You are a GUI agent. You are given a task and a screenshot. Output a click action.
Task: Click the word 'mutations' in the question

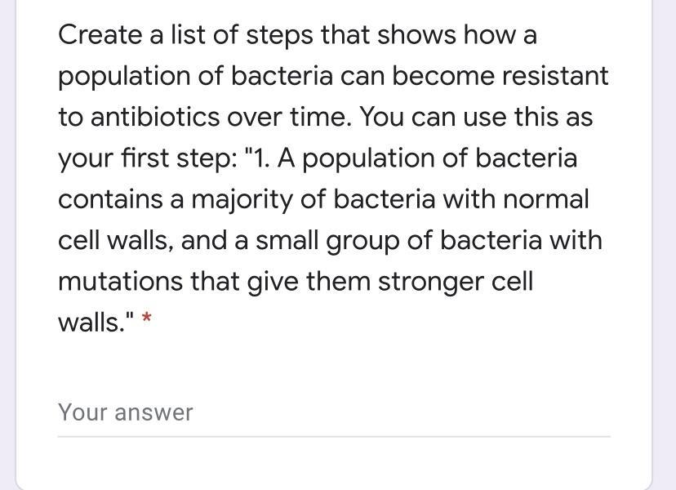tap(120, 282)
